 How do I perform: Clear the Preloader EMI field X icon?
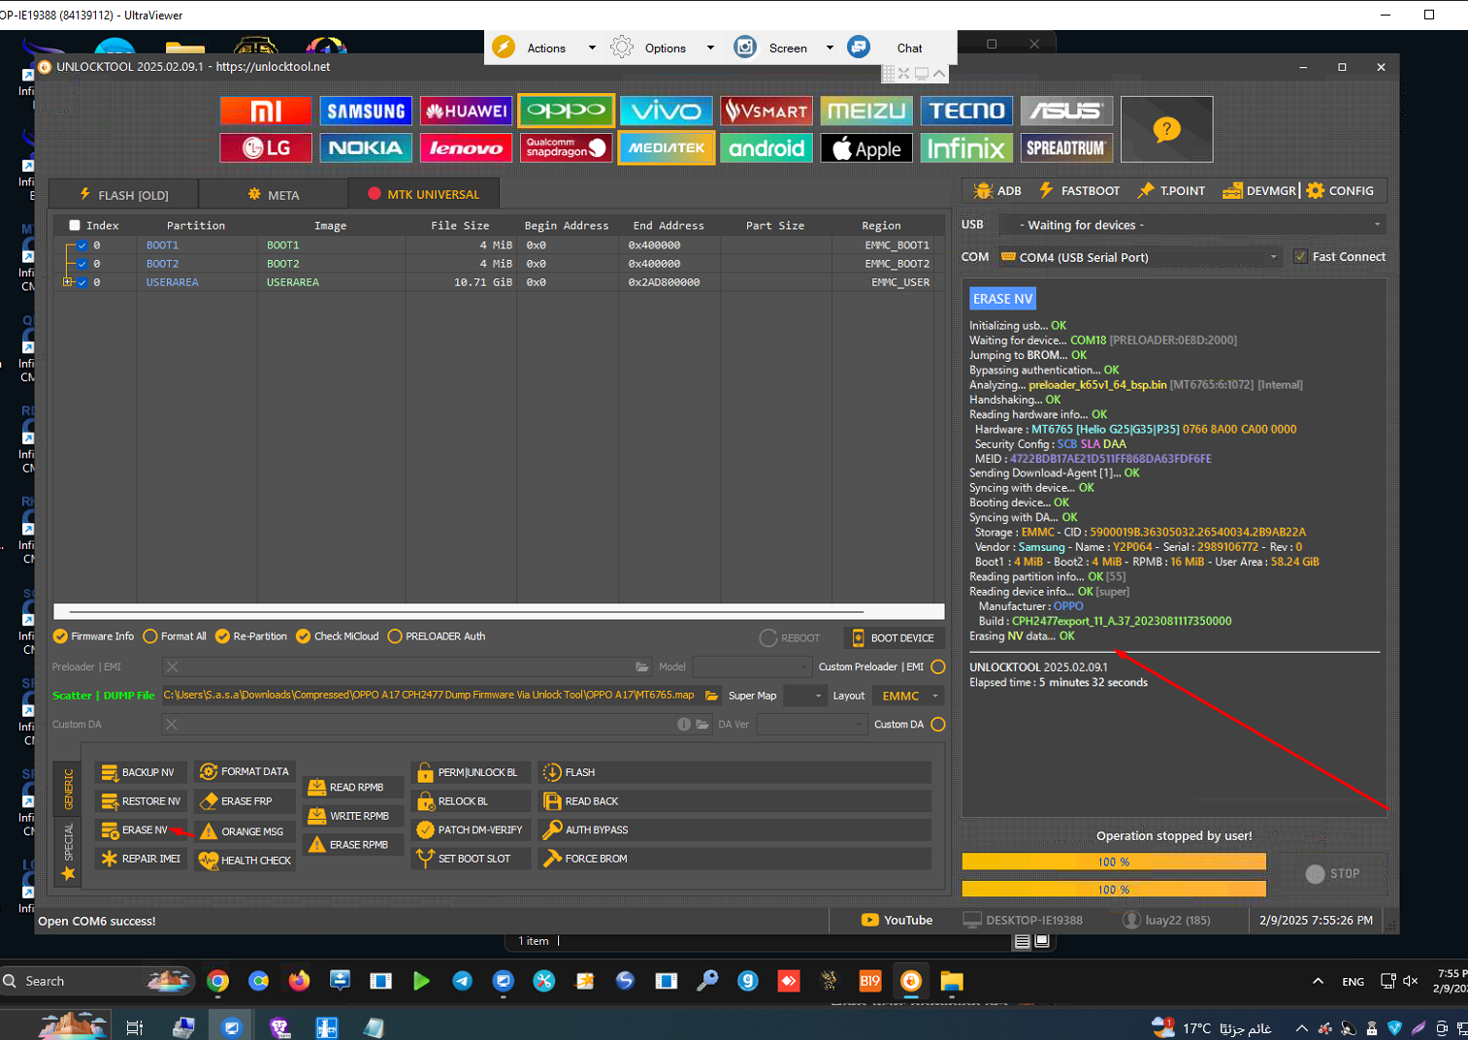pyautogui.click(x=172, y=666)
